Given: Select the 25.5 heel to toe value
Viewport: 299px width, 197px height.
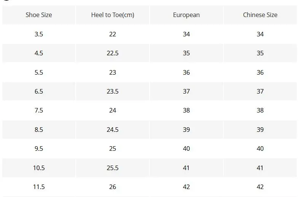Looking at the screenshot, I should 113,168.
